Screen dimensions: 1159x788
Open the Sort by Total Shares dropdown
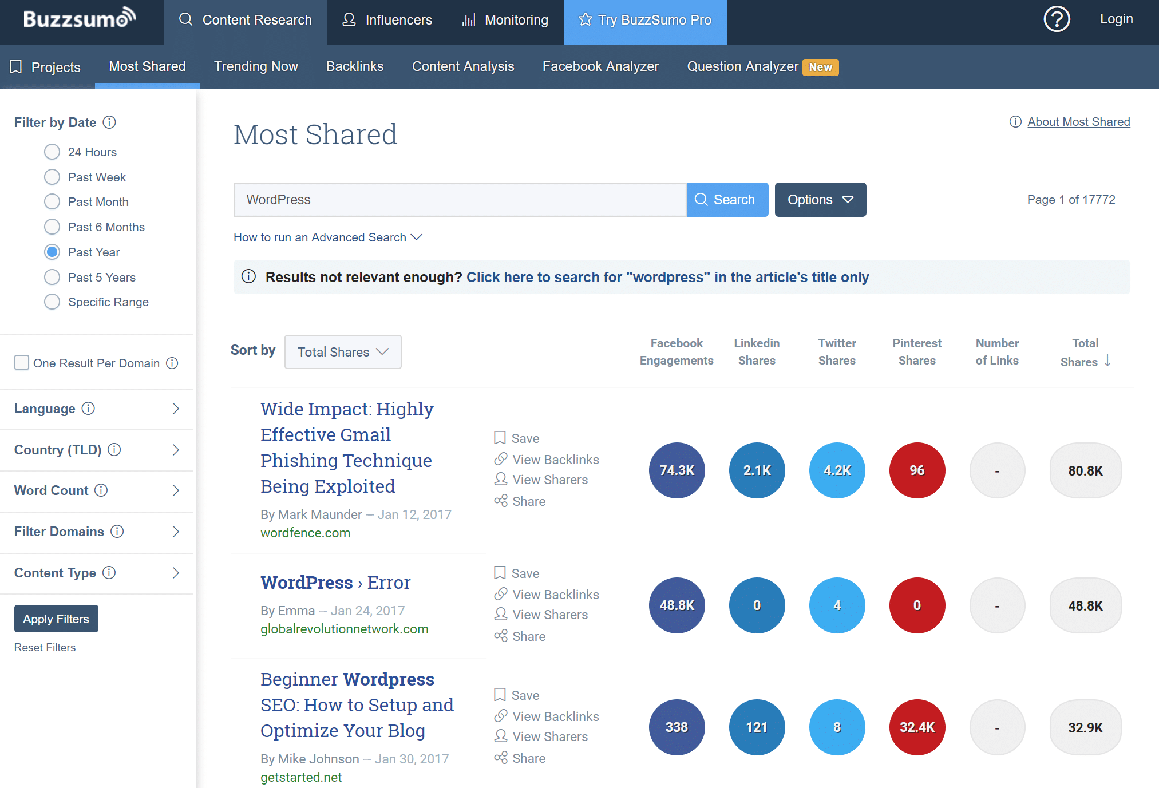point(341,352)
